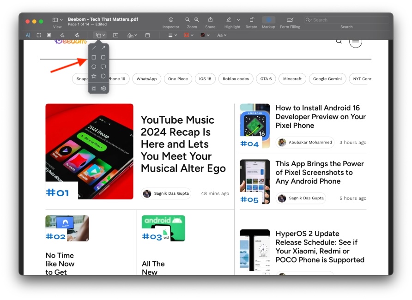This screenshot has width=412, height=300.
Task: Click the Google Gemini topic tag
Action: 327,79
